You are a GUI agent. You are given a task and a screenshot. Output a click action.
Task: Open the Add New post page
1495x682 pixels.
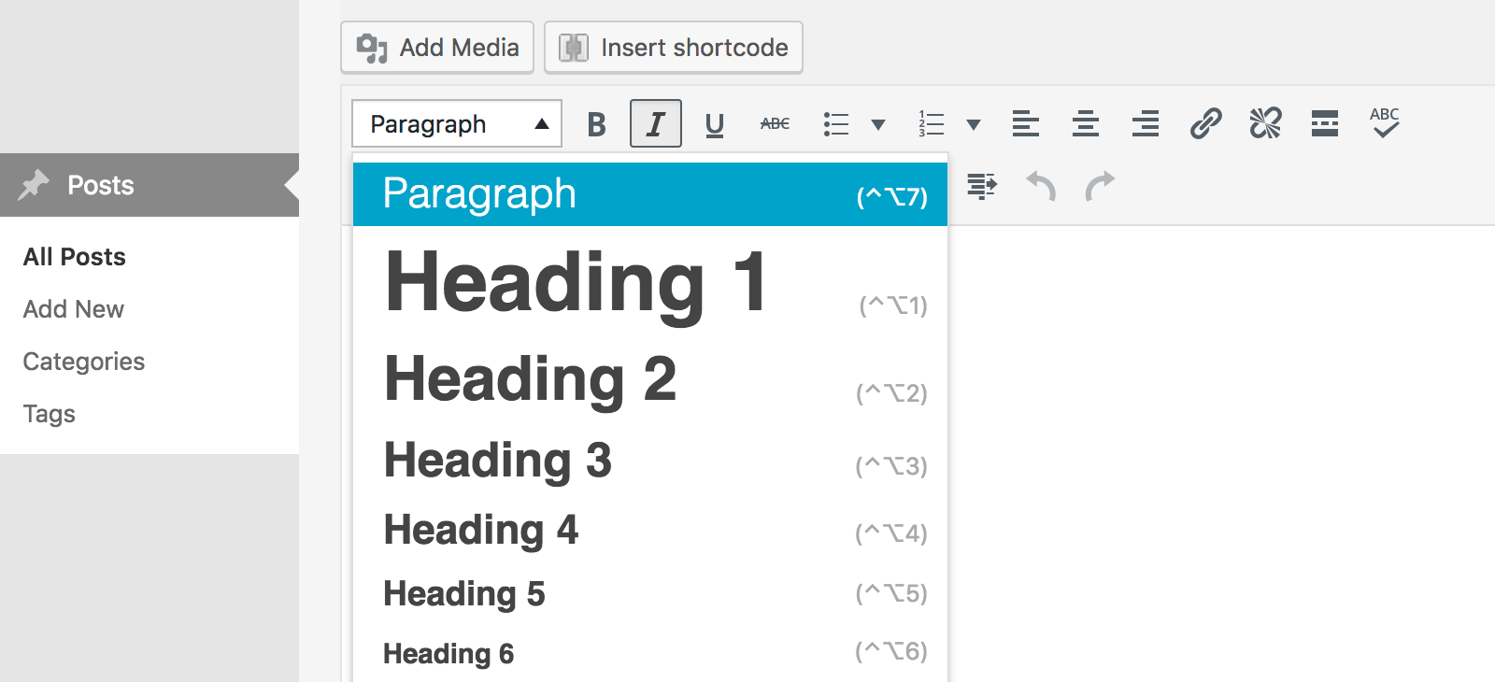point(74,309)
